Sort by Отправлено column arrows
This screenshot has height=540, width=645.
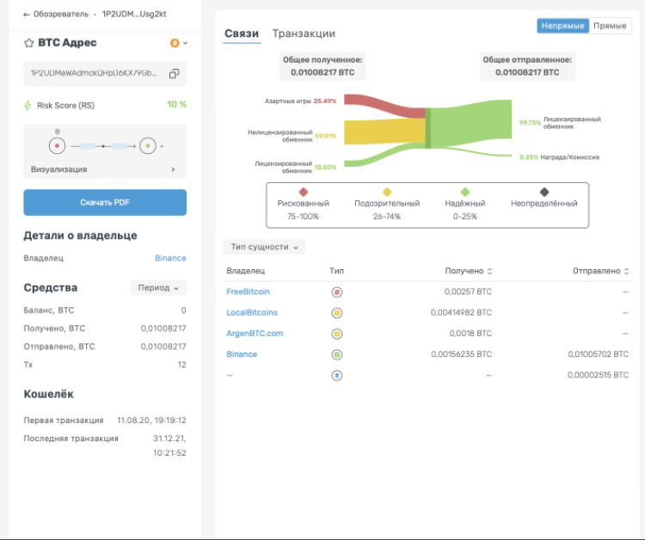(x=626, y=271)
